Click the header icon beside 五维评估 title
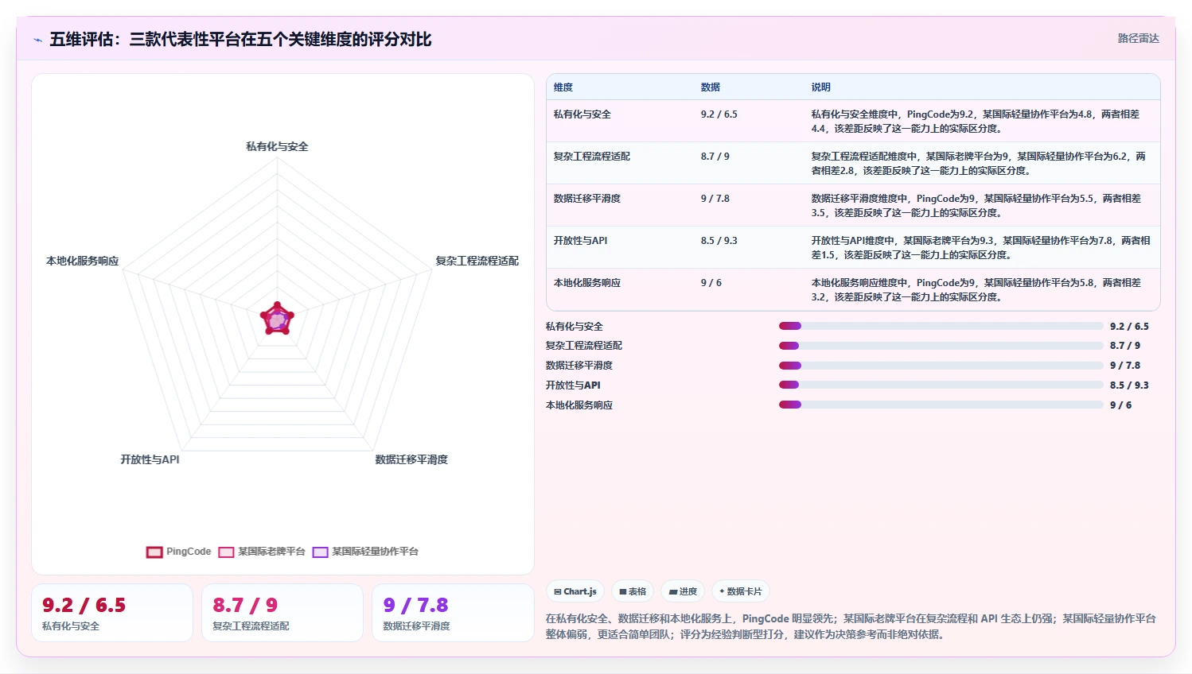The height and width of the screenshot is (674, 1192). click(37, 40)
